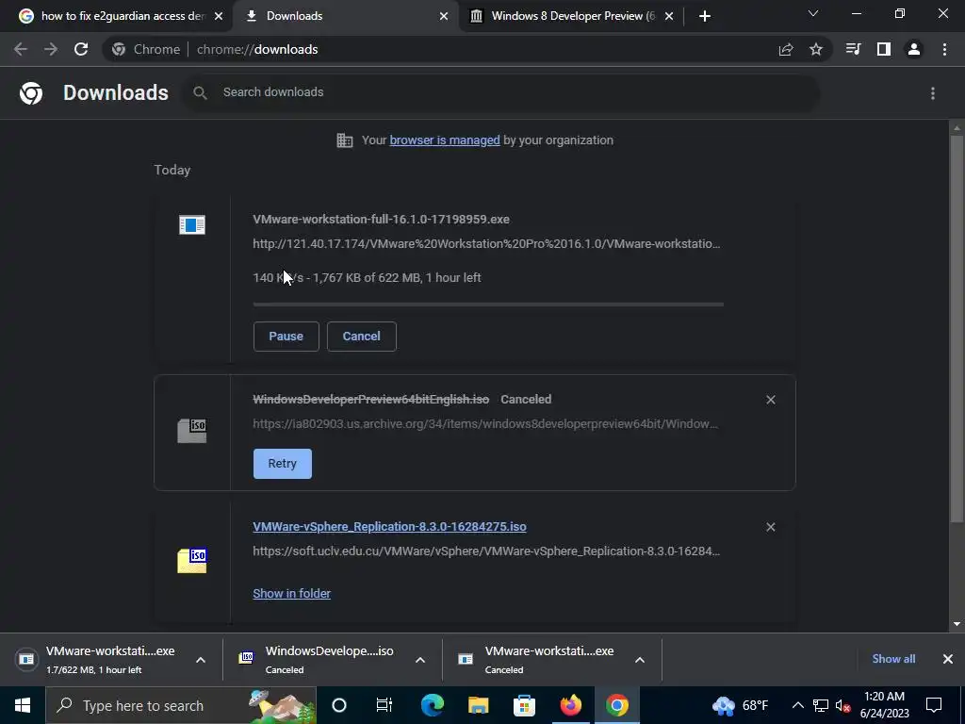Click the share page icon in address bar
Viewport: 965px width, 724px height.
click(786, 50)
